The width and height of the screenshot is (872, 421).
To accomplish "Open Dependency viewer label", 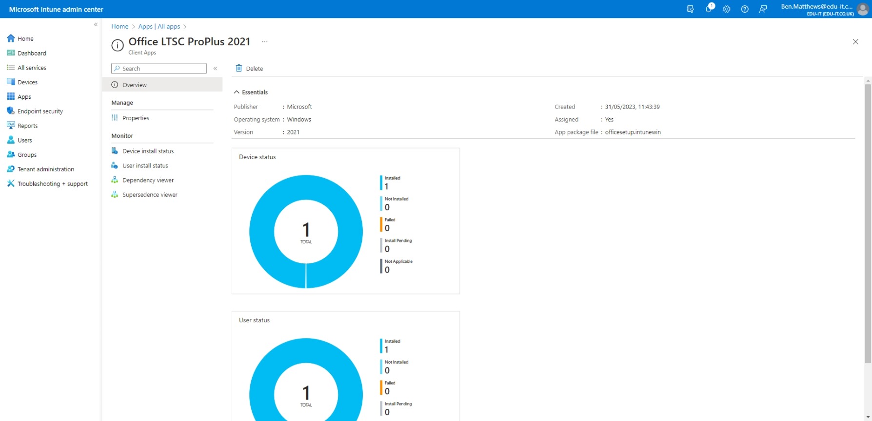I will [148, 181].
